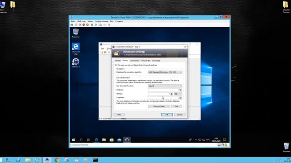Open File Explorer from VM taskbar
291x163 pixels.
tap(104, 140)
